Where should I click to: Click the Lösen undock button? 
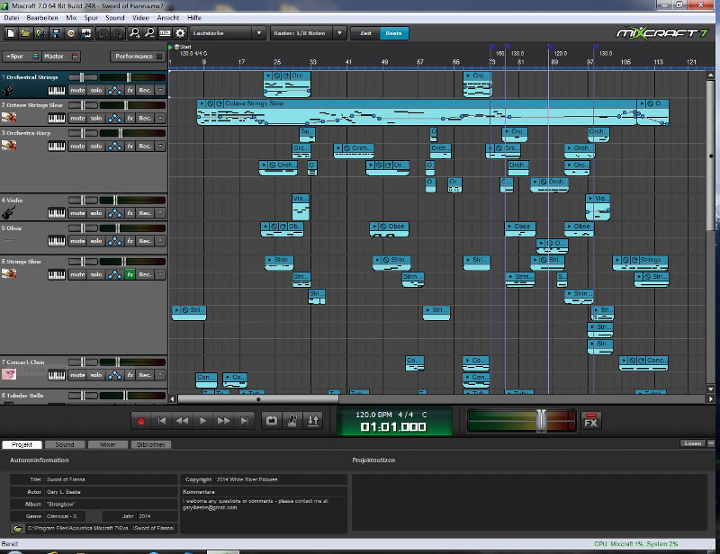tap(693, 443)
